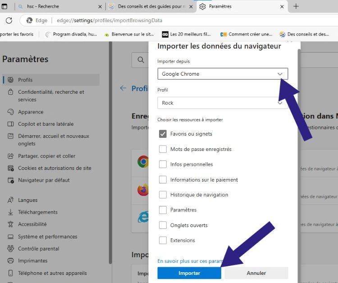Image resolution: width=338 pixels, height=283 pixels.
Task: Check Infos personnelles option
Action: pyautogui.click(x=163, y=164)
